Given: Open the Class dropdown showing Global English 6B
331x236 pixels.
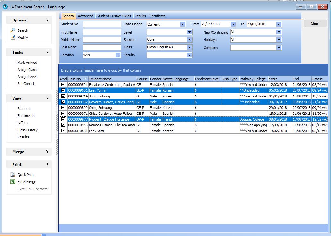Looking at the screenshot, I should pos(189,47).
